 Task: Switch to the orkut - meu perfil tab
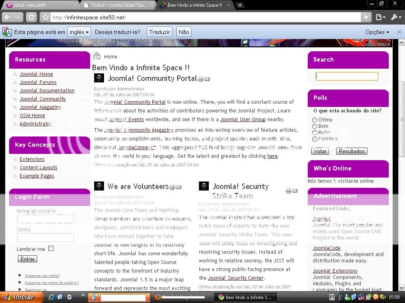40,5
